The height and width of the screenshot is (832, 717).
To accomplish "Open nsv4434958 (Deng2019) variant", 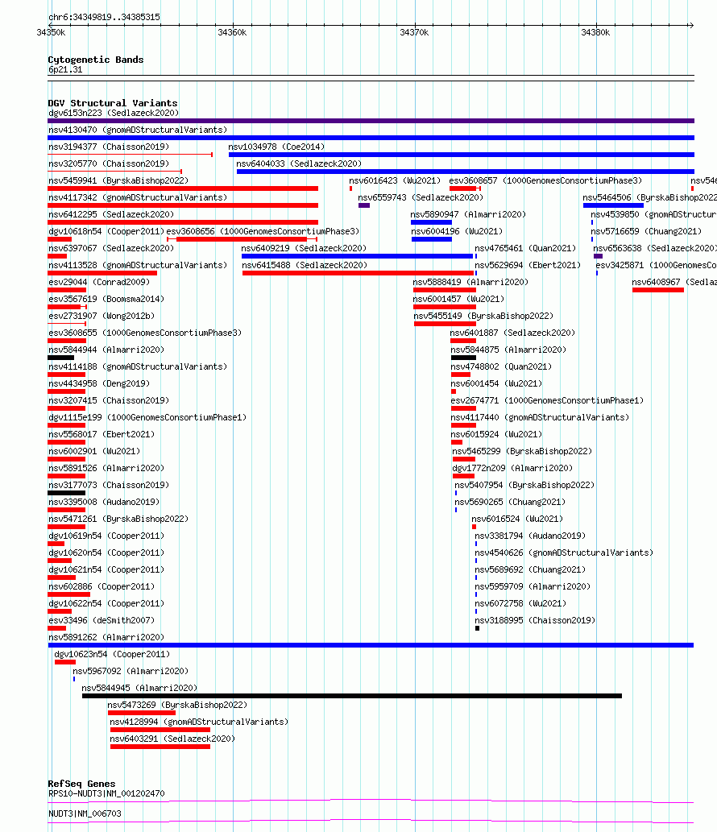I will coord(99,385).
